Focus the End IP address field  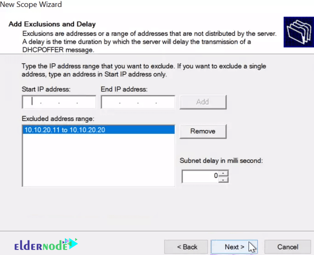click(138, 102)
